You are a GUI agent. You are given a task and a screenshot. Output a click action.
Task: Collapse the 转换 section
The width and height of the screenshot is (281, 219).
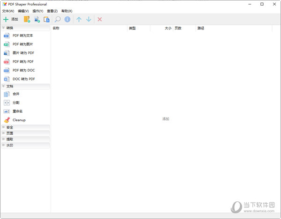3,28
